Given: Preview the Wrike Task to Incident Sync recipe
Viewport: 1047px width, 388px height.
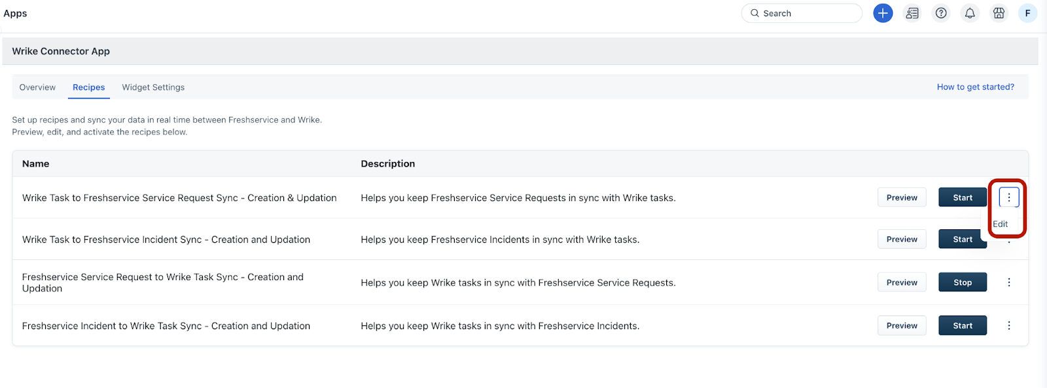Looking at the screenshot, I should click(902, 239).
